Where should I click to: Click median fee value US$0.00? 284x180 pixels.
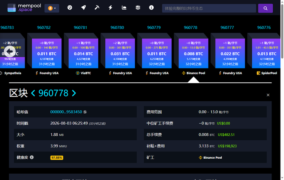[223, 123]
